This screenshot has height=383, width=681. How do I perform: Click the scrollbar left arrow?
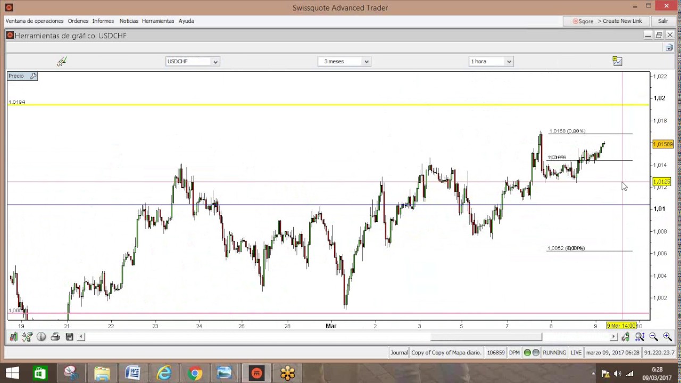coord(81,337)
